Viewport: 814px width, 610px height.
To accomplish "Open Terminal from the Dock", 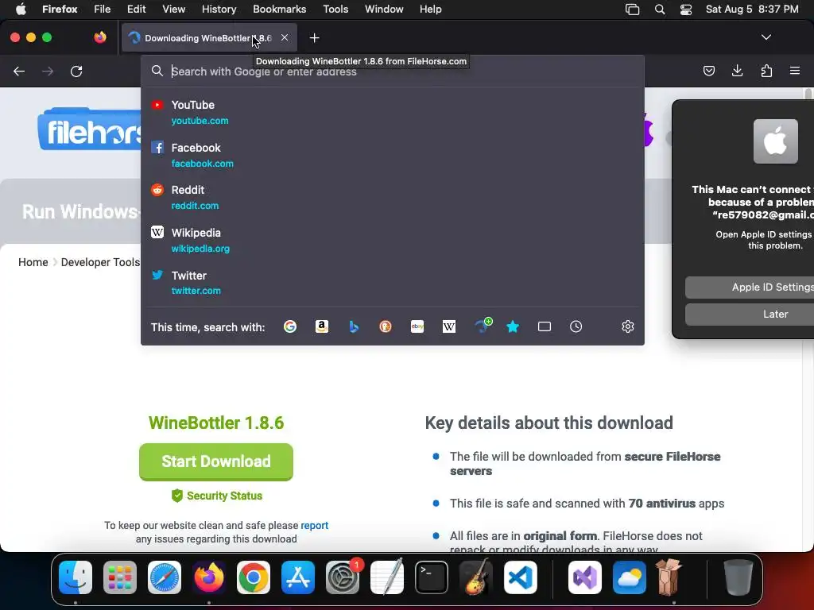I will tap(432, 577).
